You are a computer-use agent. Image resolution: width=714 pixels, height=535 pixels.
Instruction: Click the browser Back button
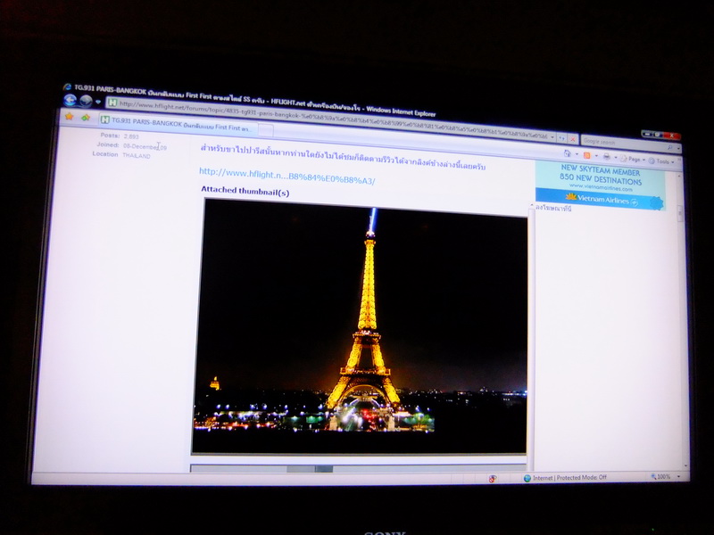[x=70, y=100]
